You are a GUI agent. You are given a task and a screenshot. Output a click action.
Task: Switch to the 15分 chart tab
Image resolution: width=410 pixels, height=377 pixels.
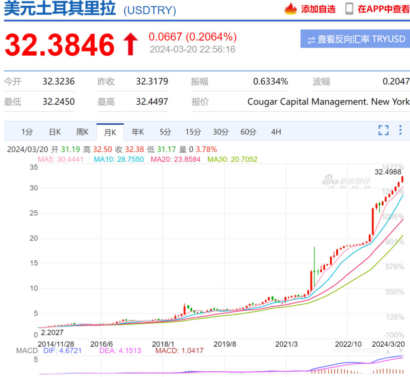point(193,132)
